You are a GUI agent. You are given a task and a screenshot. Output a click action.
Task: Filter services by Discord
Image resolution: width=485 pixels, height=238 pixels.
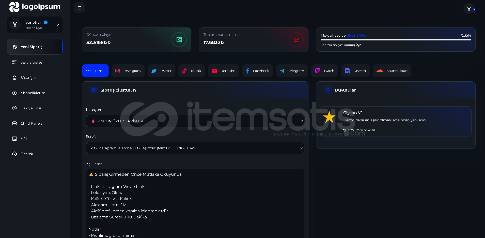(355, 71)
